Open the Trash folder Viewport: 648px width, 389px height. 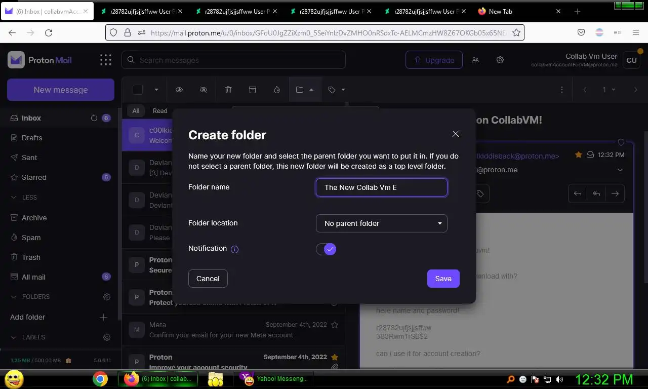pyautogui.click(x=31, y=257)
